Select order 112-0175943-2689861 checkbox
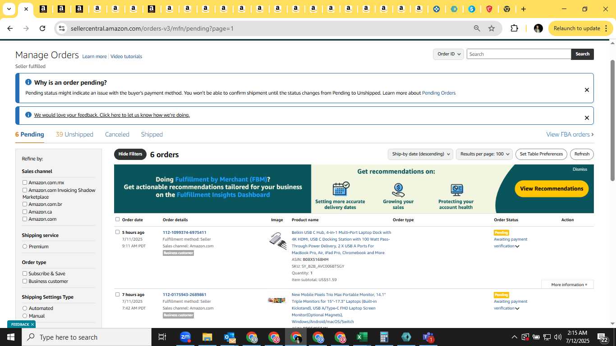This screenshot has width=616, height=346. 118,294
